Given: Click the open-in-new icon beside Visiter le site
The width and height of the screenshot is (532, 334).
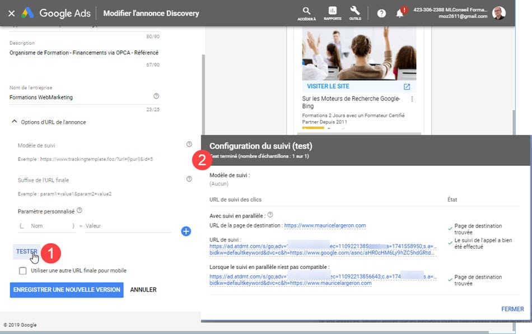Looking at the screenshot, I should tap(407, 87).
